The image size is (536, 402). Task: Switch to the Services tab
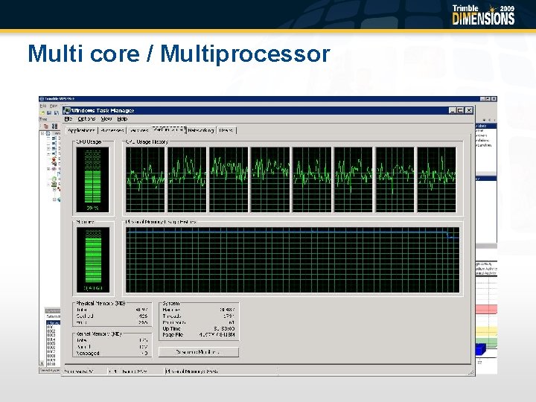coord(139,130)
